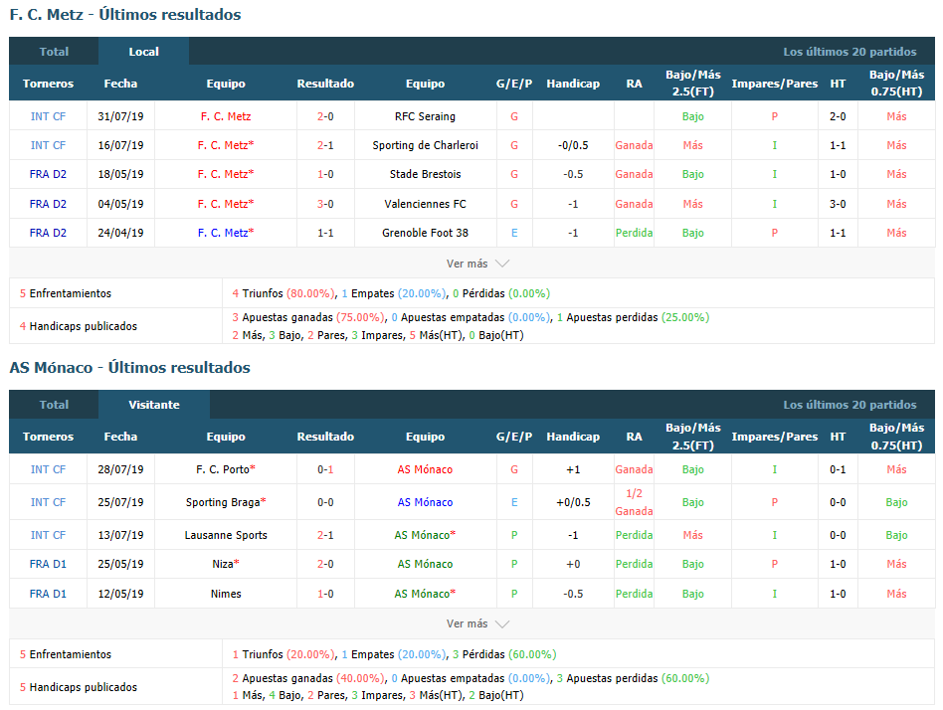The height and width of the screenshot is (710, 943).
Task: Open INT CF tournament link dated 31/07/19
Action: pos(48,116)
